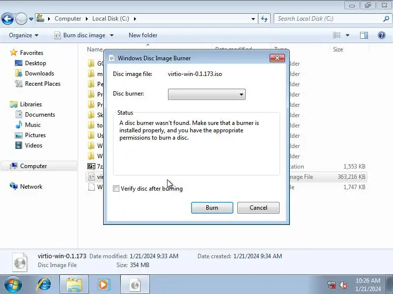Click the disc image file thumbnail in details pane
This screenshot has height=294, width=393.
click(x=20, y=262)
